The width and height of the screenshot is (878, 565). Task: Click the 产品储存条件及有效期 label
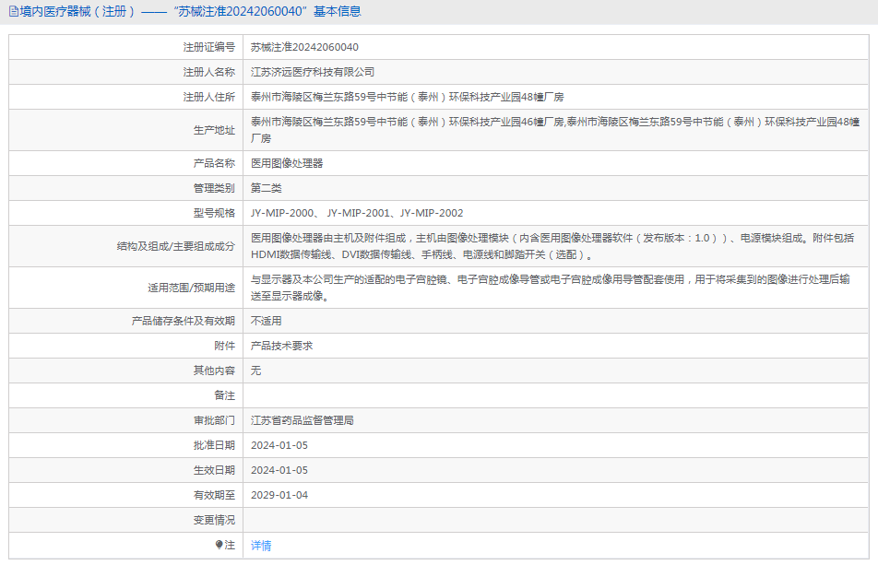coord(184,321)
